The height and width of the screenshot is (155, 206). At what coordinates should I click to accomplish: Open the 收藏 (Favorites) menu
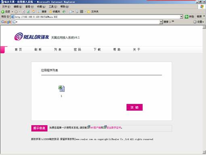[41, 6]
